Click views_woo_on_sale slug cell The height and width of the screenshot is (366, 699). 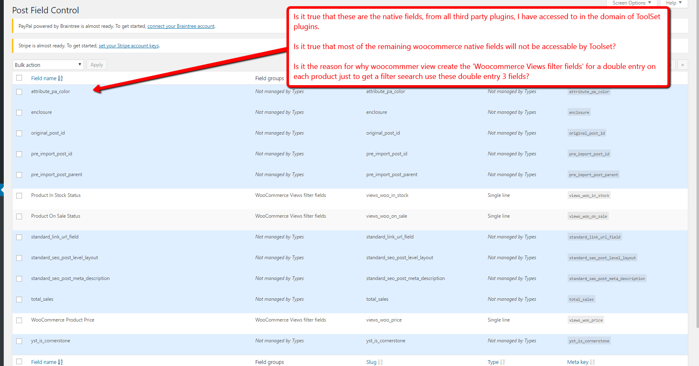(x=387, y=216)
